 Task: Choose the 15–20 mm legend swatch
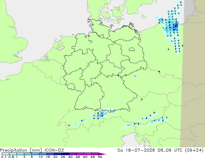pyautogui.click(x=50, y=154)
